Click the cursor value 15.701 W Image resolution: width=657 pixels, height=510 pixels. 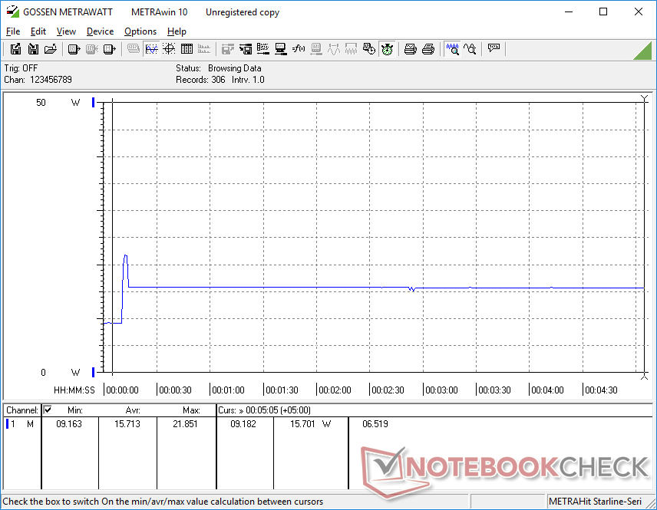(310, 424)
